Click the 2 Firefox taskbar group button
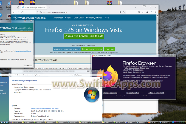186x124 pixels. pos(16,122)
